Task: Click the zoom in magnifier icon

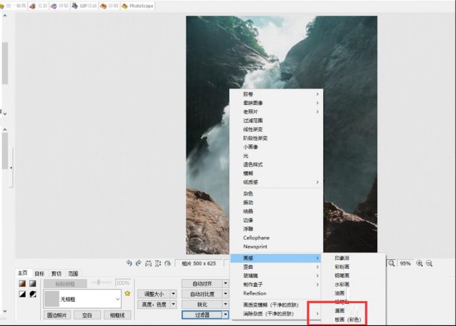Action: pos(420,264)
